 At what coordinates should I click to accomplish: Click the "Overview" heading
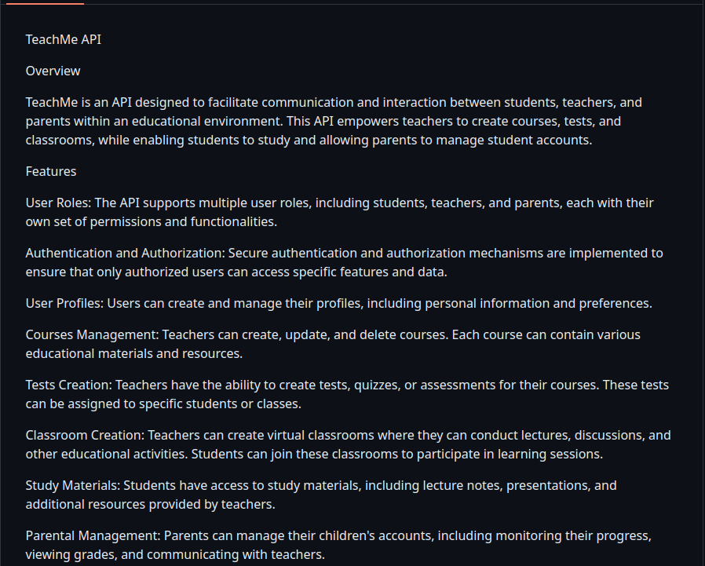[53, 71]
